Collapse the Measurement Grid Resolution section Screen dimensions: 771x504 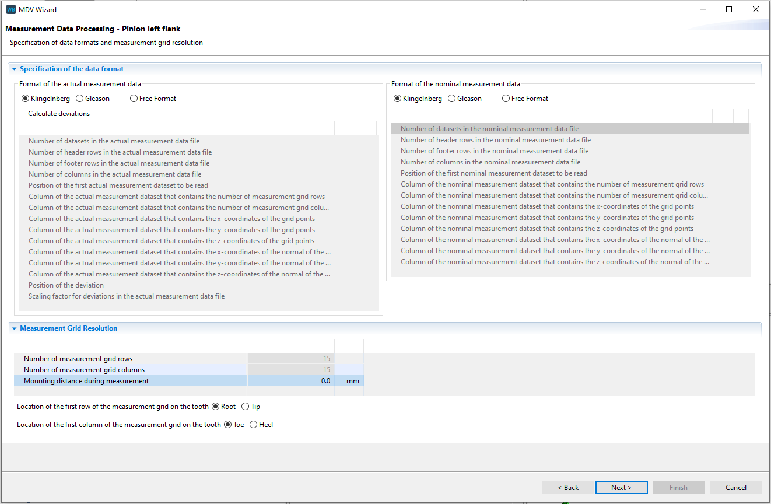pyautogui.click(x=13, y=328)
